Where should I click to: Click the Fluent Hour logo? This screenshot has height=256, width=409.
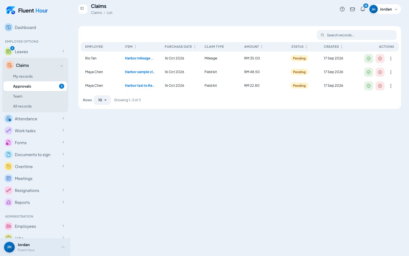coord(27,11)
